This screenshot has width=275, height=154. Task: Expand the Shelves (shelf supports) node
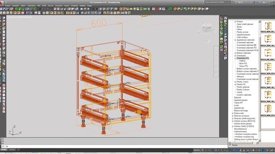coord(233,118)
